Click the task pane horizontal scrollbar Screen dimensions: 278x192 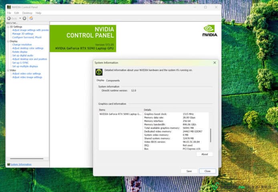click(26, 159)
